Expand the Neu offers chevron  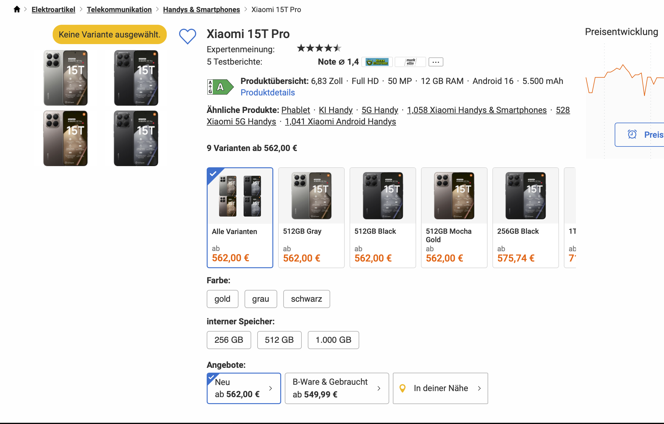click(271, 388)
